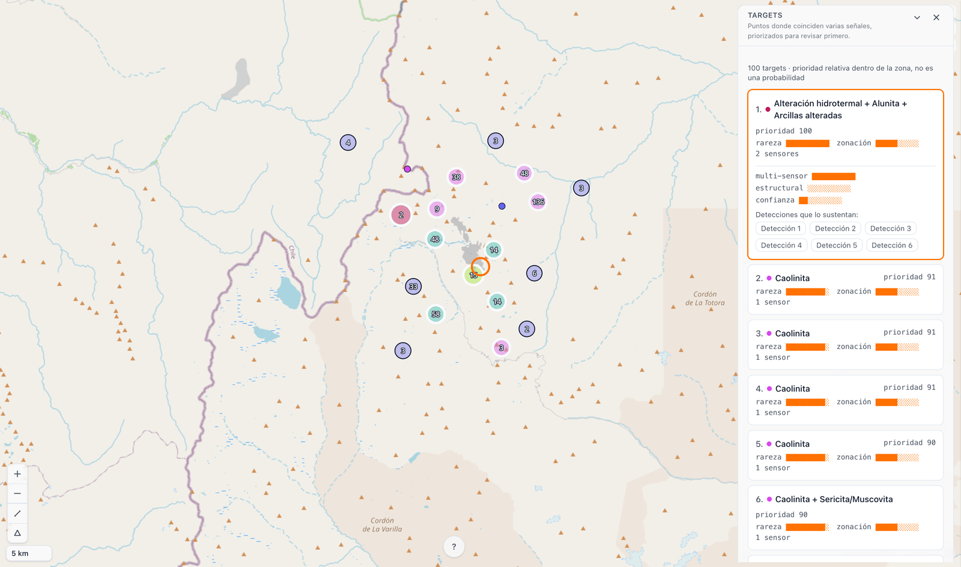Open the cluster marker labeled 9
Screen dimensions: 961x567
click(x=437, y=209)
